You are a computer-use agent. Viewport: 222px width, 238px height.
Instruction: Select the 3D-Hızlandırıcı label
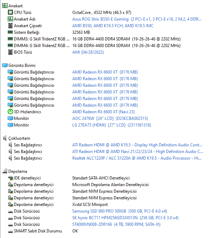27,112
